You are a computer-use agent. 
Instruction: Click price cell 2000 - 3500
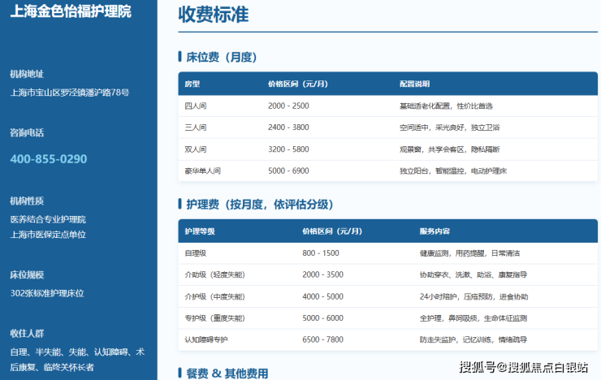tap(322, 274)
